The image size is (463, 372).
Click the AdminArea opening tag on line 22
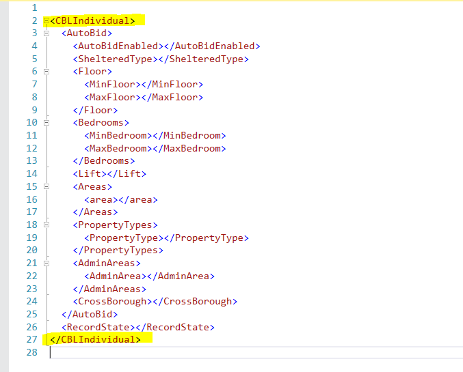pyautogui.click(x=115, y=276)
